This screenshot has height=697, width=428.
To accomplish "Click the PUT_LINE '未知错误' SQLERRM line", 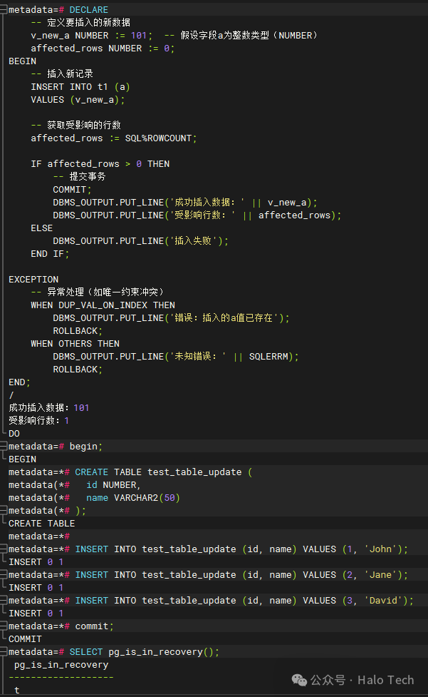I will pos(176,357).
